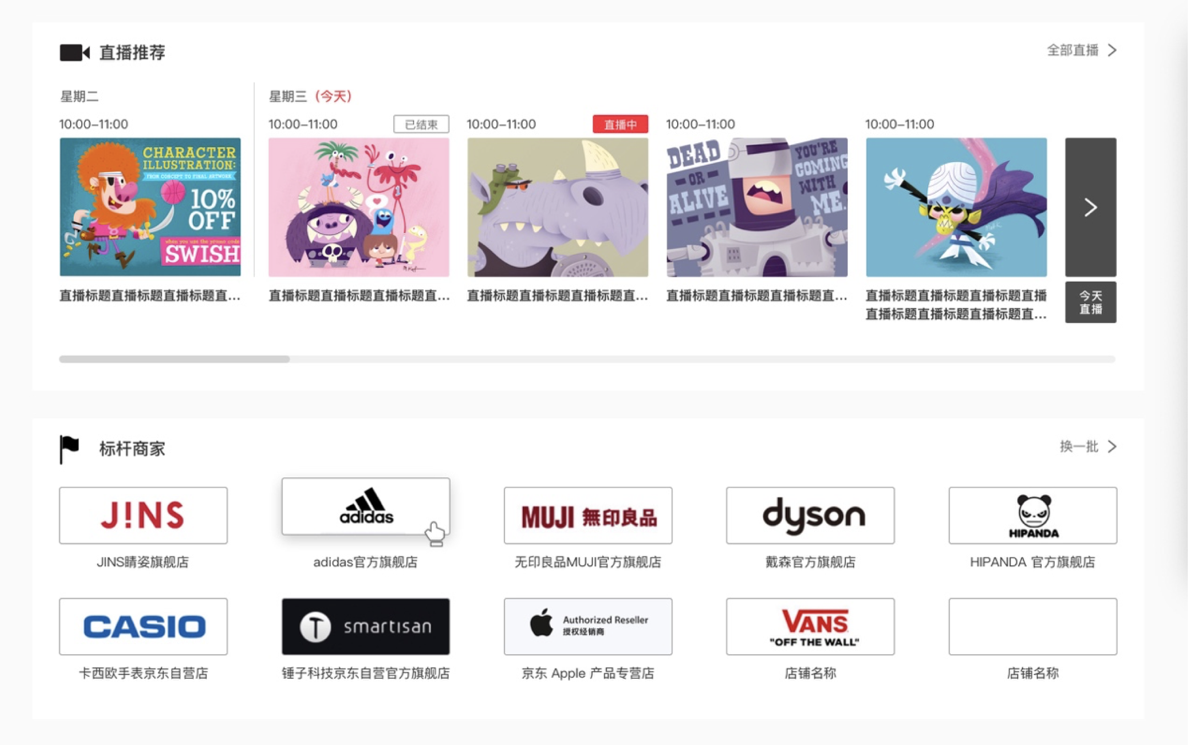Select the HIPANDA panda logo card
Screen dimensions: 1190x745
coord(1033,515)
